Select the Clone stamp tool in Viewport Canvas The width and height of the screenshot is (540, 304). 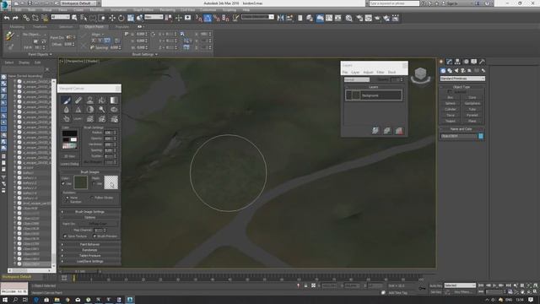coord(90,100)
